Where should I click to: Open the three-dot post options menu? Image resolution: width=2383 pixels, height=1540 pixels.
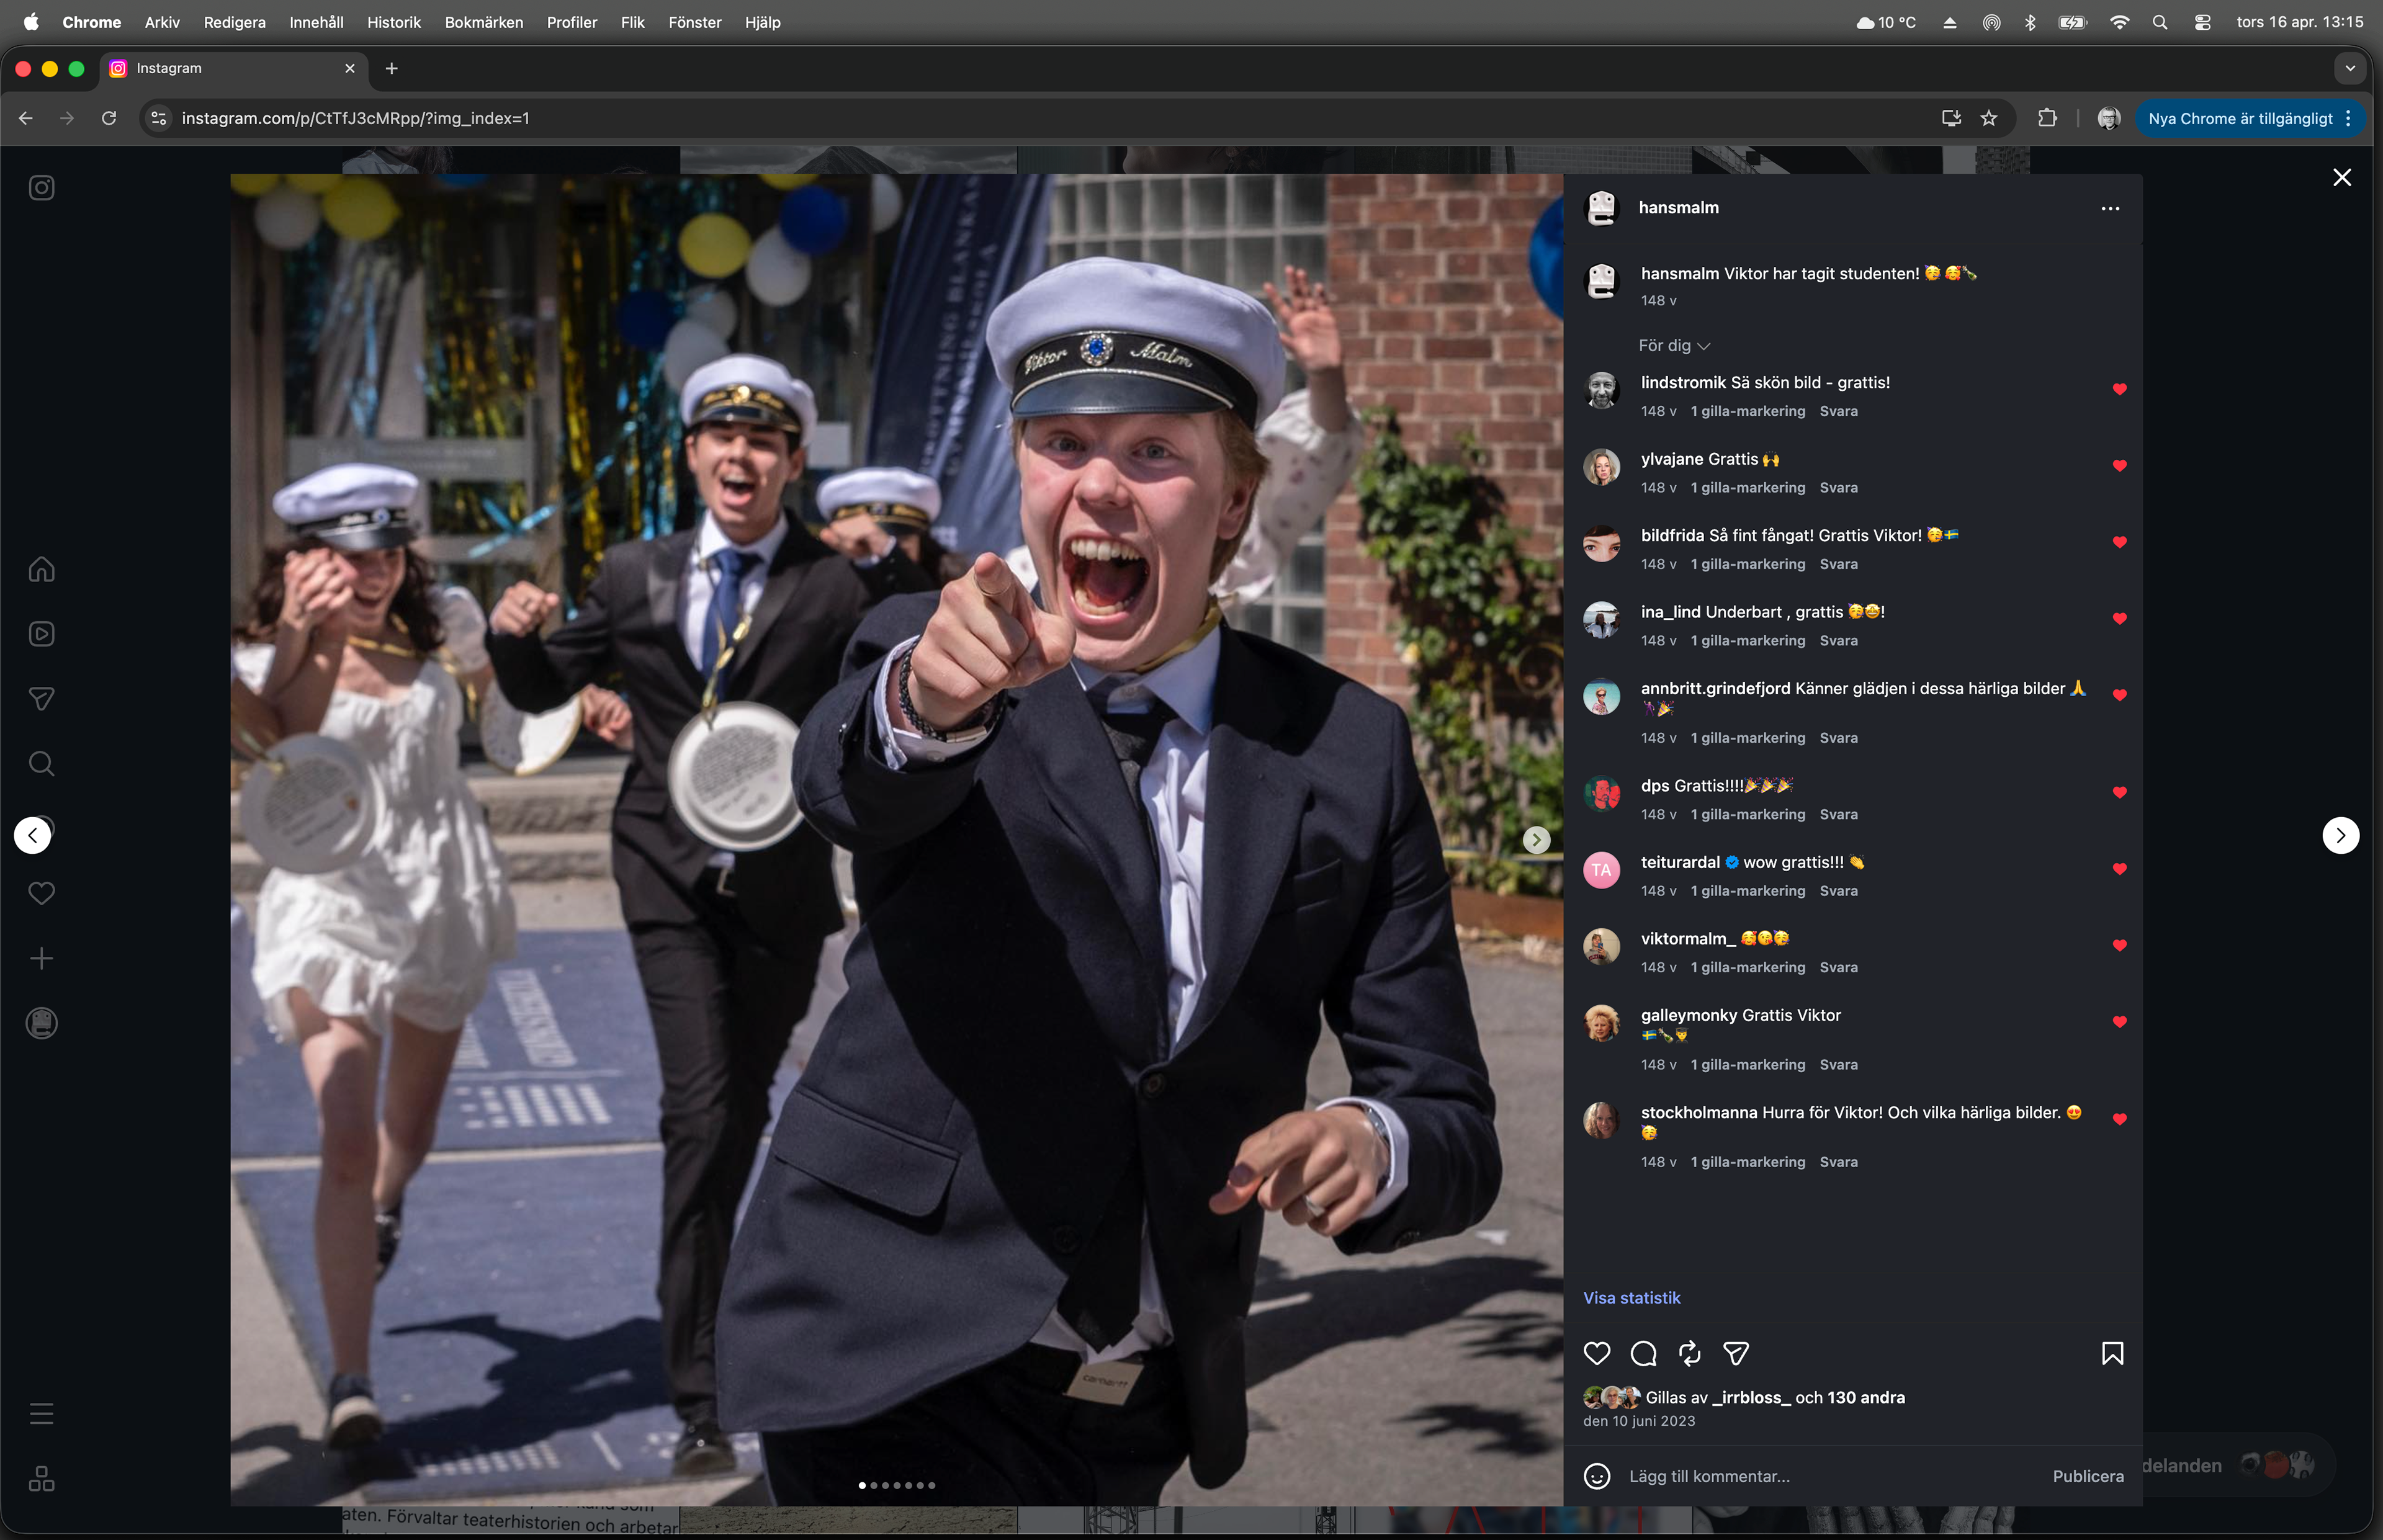point(2110,208)
